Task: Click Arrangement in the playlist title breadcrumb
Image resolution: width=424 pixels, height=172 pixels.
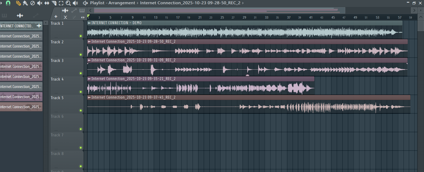Action: tap(122, 3)
